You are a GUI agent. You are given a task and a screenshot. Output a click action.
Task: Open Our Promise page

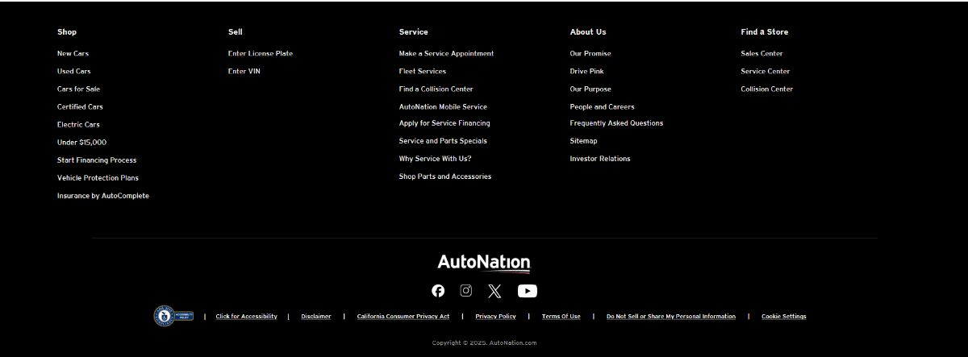coord(590,54)
